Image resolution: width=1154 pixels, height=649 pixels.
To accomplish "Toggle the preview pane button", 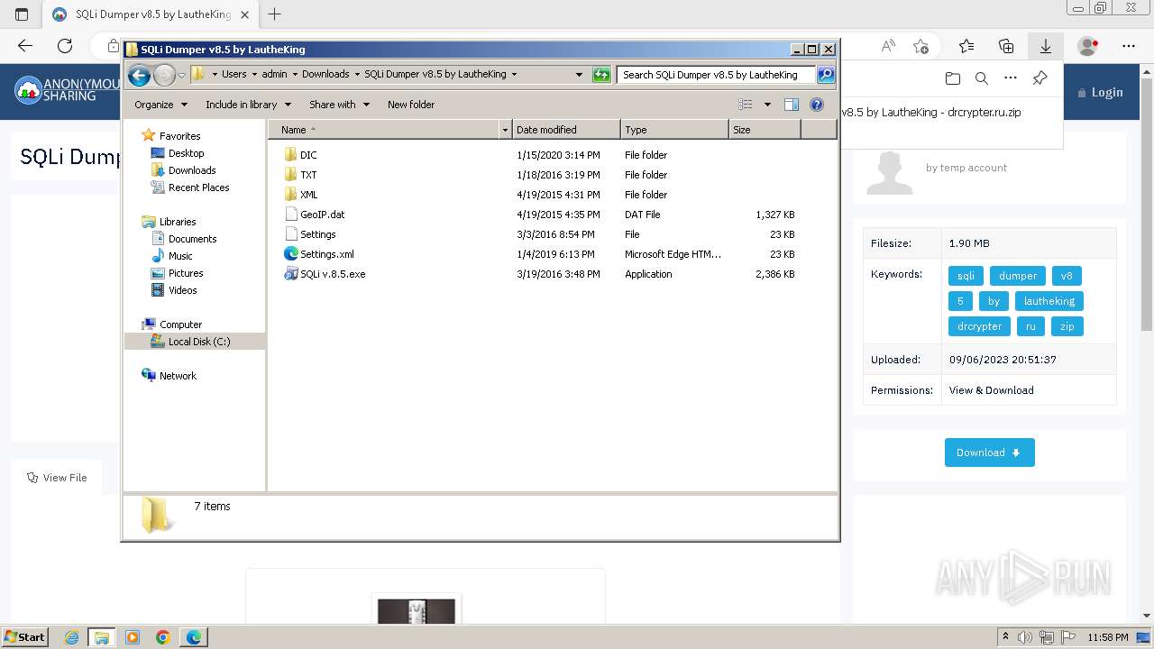I will pyautogui.click(x=792, y=105).
